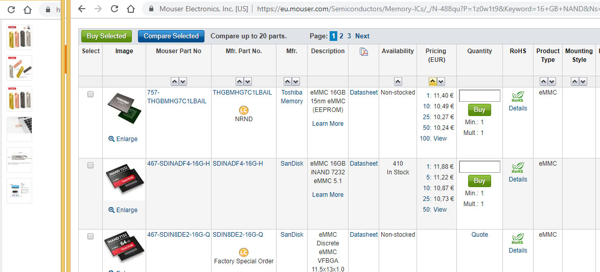Sort Mouser Part No descending

(183, 81)
